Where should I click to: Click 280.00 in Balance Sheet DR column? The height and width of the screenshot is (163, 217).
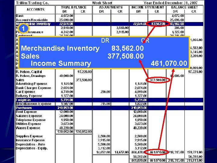[179, 28]
